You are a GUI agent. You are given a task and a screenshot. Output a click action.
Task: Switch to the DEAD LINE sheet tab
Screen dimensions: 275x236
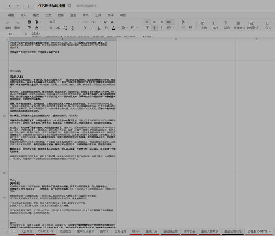[46, 231]
